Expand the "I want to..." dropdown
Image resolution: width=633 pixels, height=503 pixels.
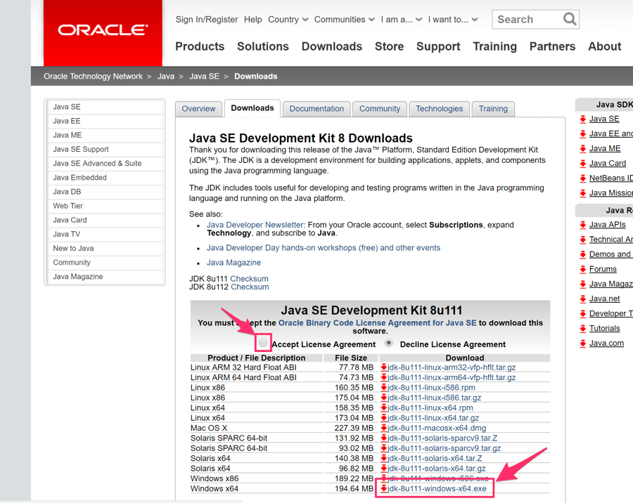tap(453, 20)
